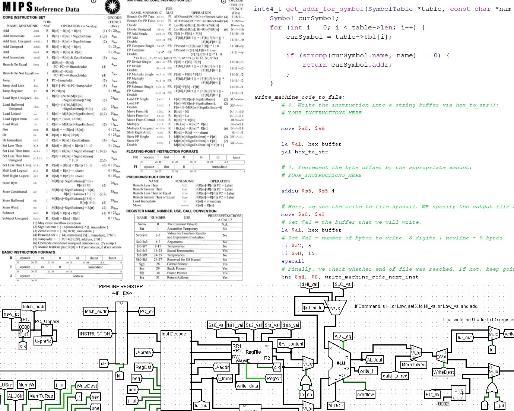
Task: Click the green write_data wire label
Action: (247, 386)
